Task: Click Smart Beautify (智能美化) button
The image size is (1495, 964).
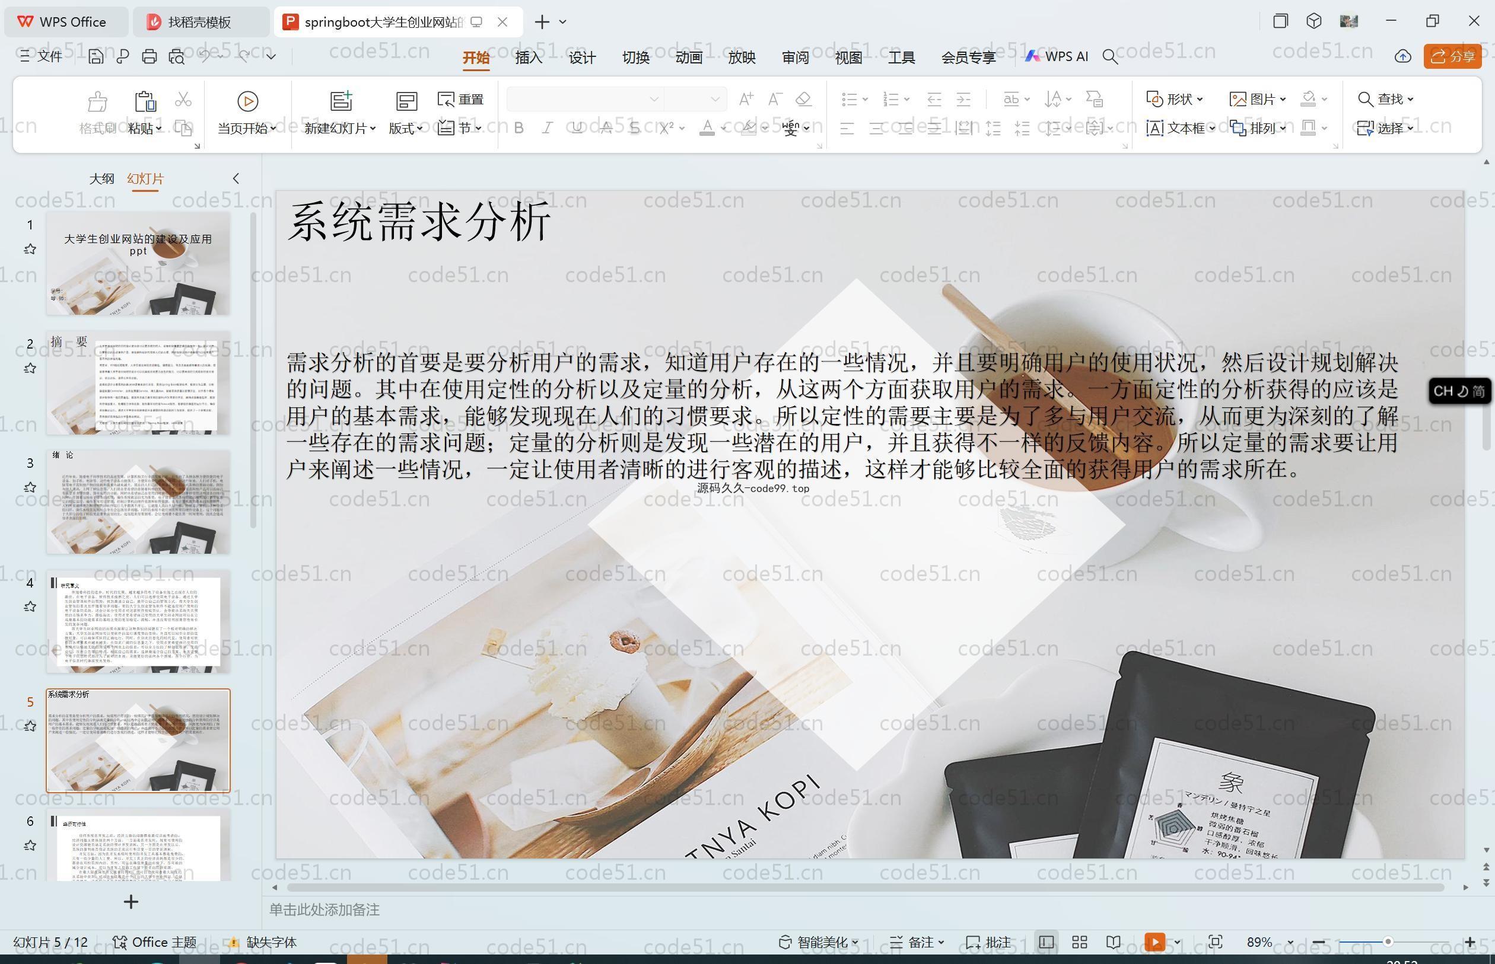Action: pyautogui.click(x=819, y=942)
